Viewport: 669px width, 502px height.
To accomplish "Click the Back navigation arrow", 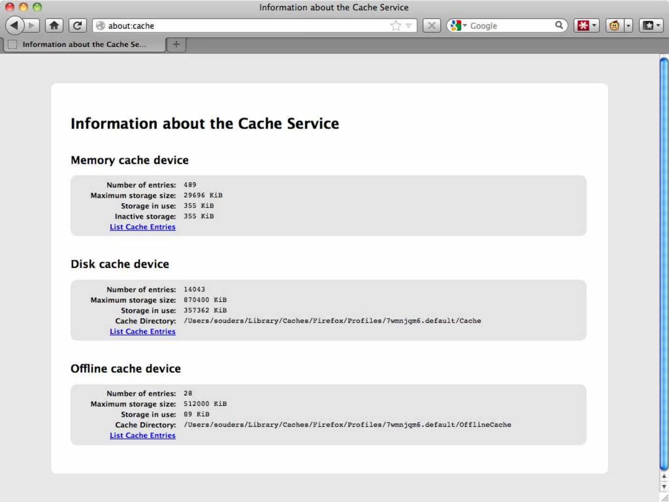I will [x=14, y=25].
